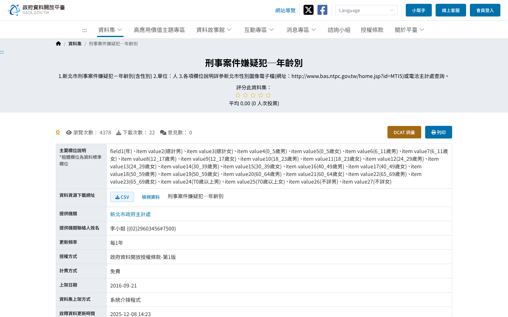Image resolution: width=508 pixels, height=317 pixels.
Task: Click the 意見數 0 counter text
Action: (x=180, y=133)
